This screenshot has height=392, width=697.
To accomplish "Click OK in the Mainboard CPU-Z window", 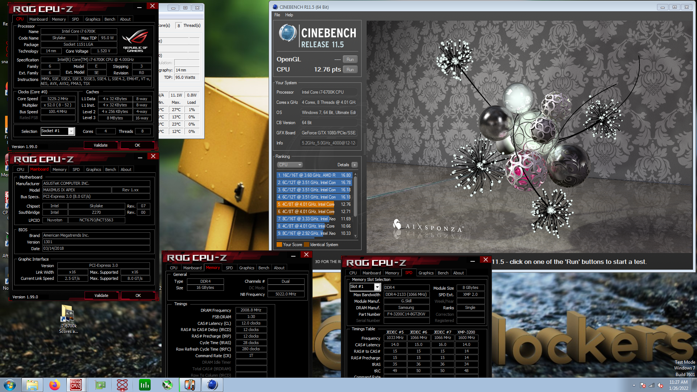I will 138,295.
